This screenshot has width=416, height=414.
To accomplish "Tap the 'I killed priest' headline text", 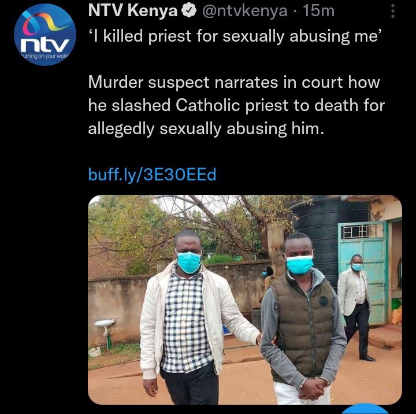I will pyautogui.click(x=235, y=36).
